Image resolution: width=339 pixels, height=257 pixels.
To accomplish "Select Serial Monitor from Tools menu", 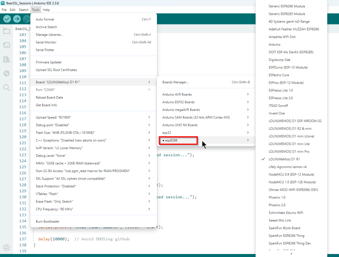I will [x=46, y=42].
